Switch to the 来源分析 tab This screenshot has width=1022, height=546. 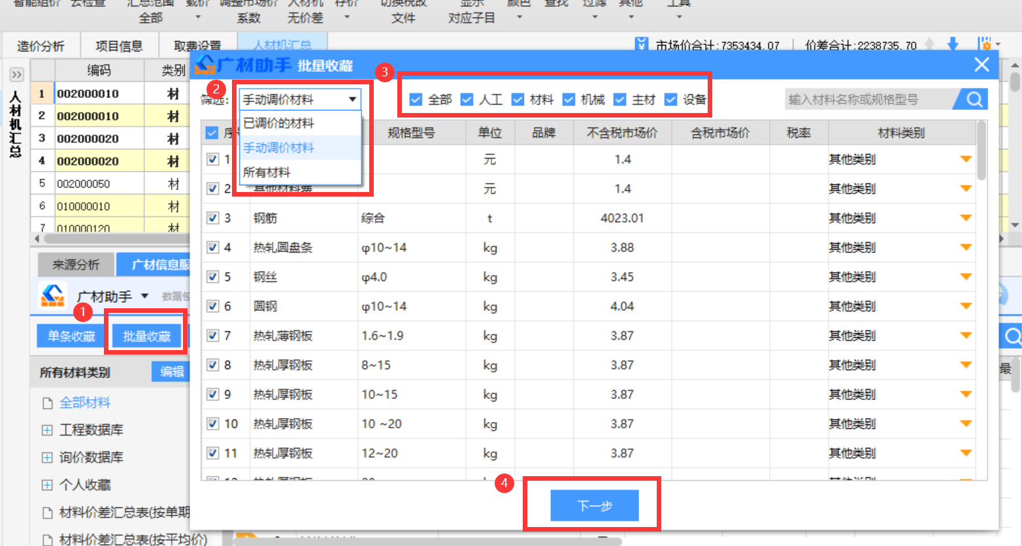click(76, 265)
